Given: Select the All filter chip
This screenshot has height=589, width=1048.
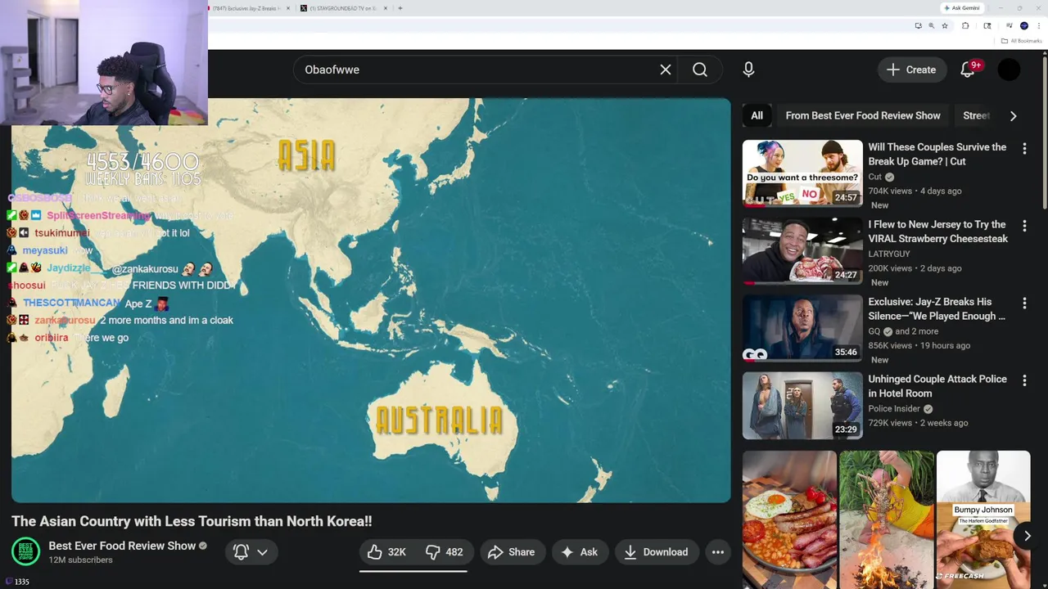Looking at the screenshot, I should coord(757,115).
